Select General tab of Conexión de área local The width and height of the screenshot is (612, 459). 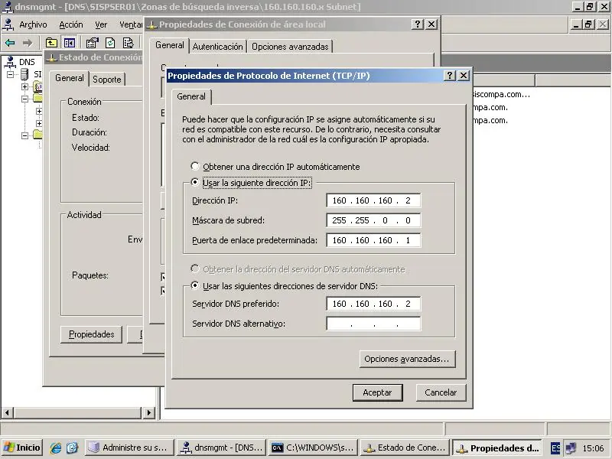[x=170, y=45]
